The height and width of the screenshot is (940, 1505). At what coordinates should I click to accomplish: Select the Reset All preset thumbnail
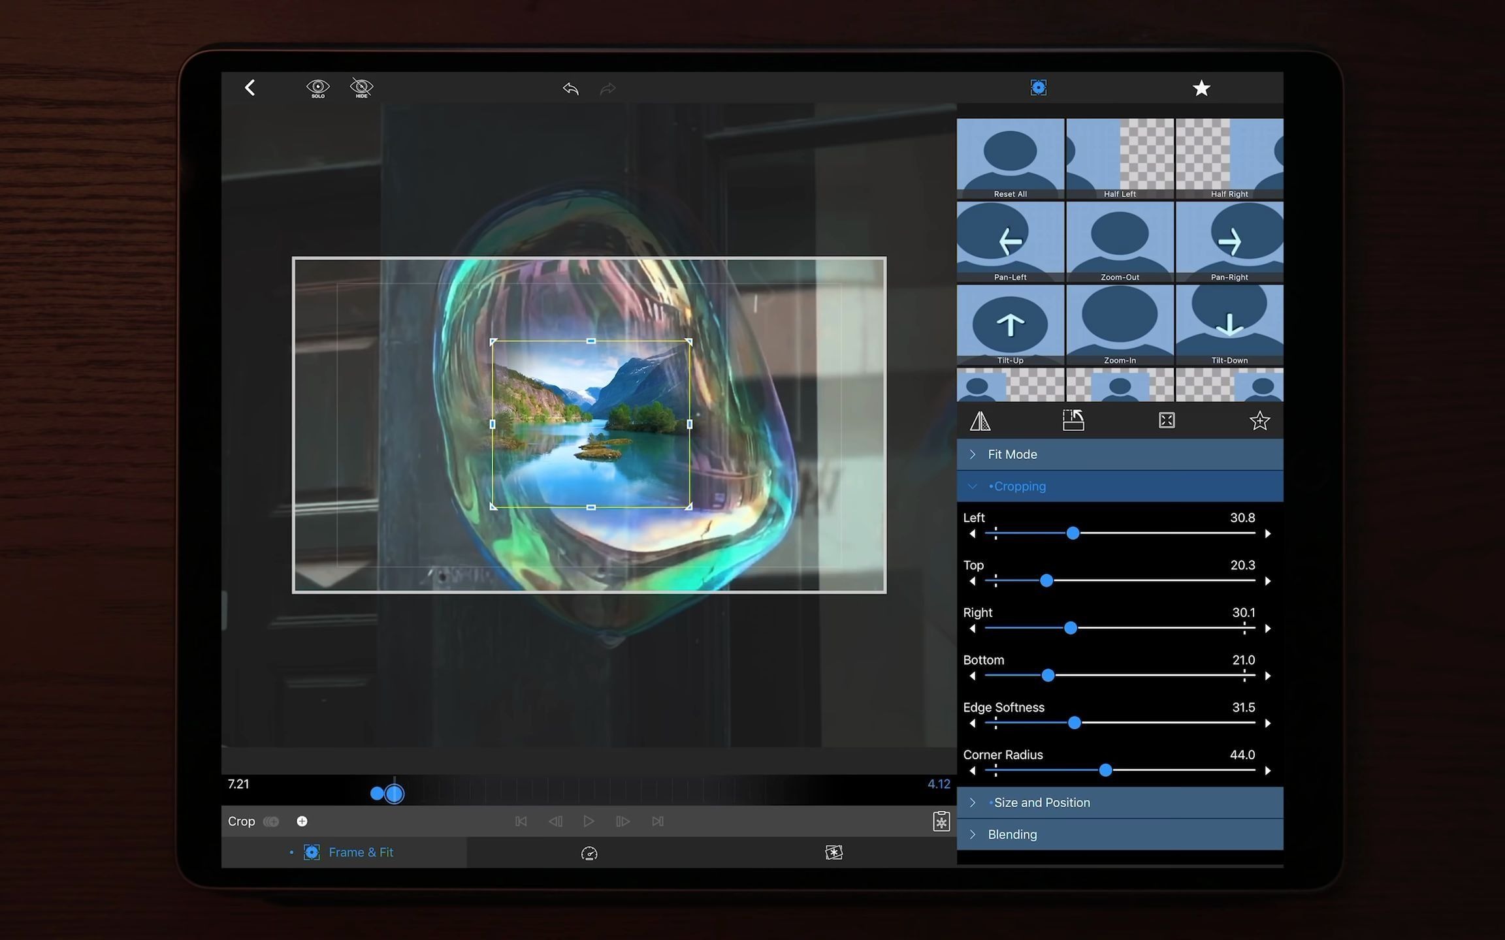(1009, 157)
